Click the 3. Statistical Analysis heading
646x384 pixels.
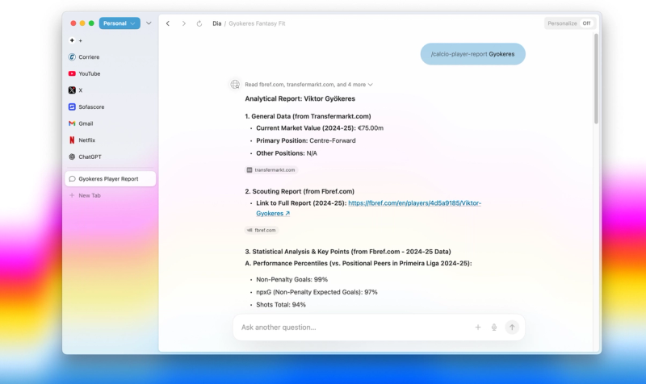(348, 252)
